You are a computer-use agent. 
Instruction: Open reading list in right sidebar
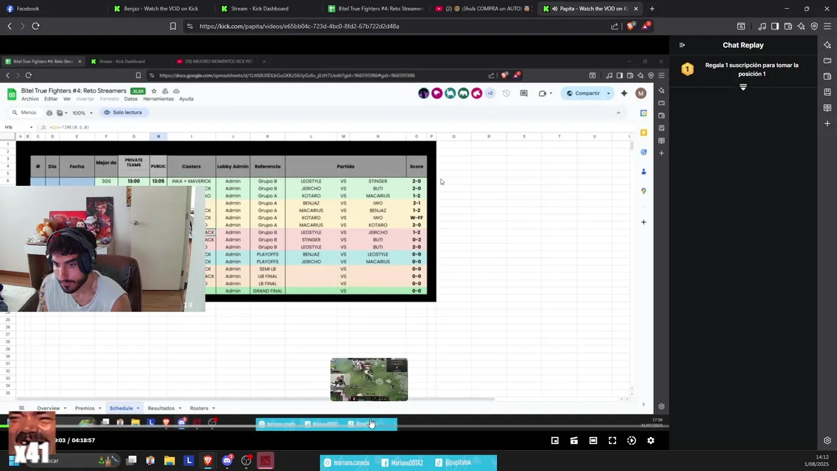pos(827,108)
